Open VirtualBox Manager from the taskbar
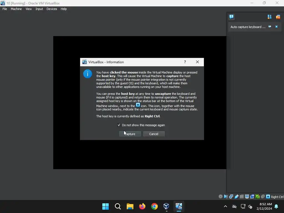The image size is (284, 213). pyautogui.click(x=166, y=206)
